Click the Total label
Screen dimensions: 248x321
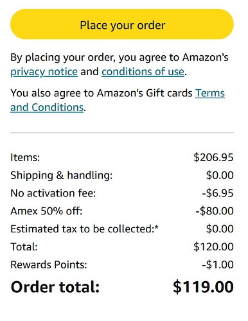pos(24,247)
